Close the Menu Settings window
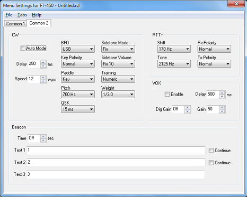The image size is (247, 197). click(236, 4)
